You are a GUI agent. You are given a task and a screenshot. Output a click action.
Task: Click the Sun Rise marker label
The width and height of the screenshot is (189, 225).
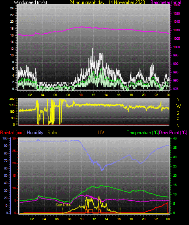pyautogui.click(x=63, y=205)
